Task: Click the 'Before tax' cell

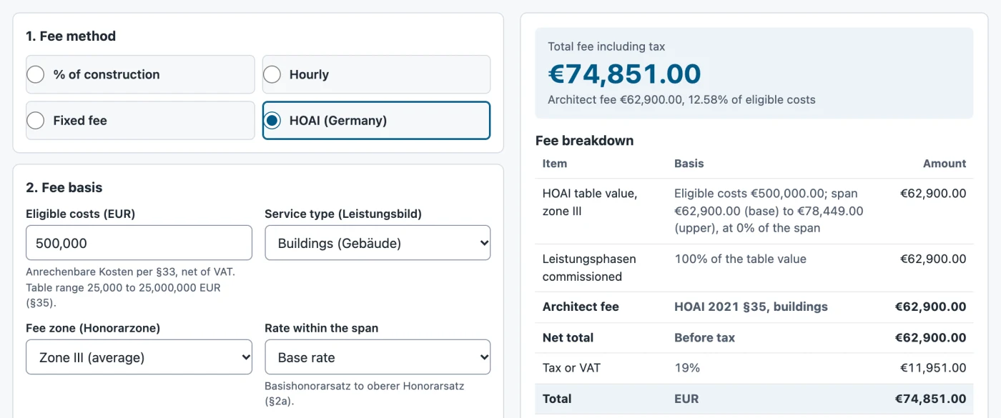Action: pyautogui.click(x=704, y=337)
